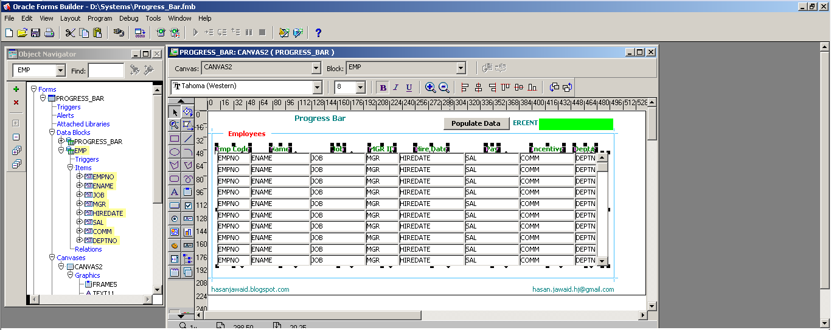Click the Find input field
This screenshot has height=330, width=831.
[x=106, y=70]
